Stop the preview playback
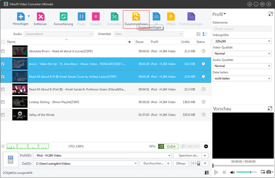Screen dimensions: 275x178 [x=224, y=172]
